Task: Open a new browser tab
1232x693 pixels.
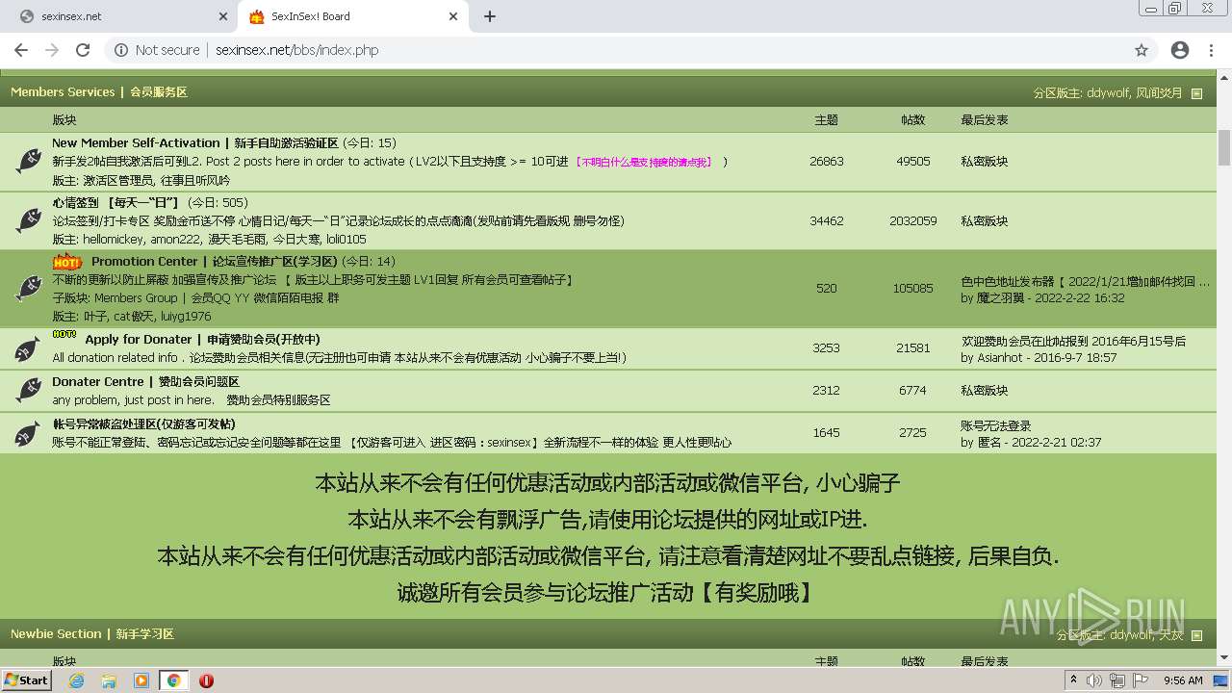Action: (x=489, y=16)
